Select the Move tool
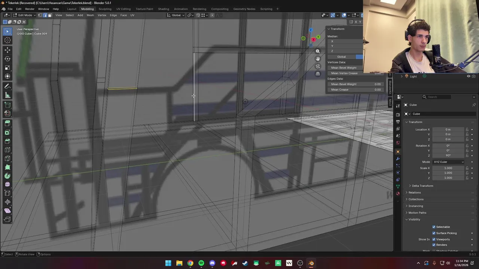479x269 pixels. tap(7, 50)
